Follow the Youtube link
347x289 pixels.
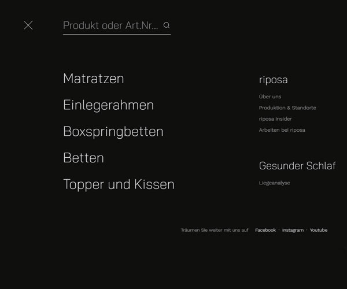[x=319, y=230]
